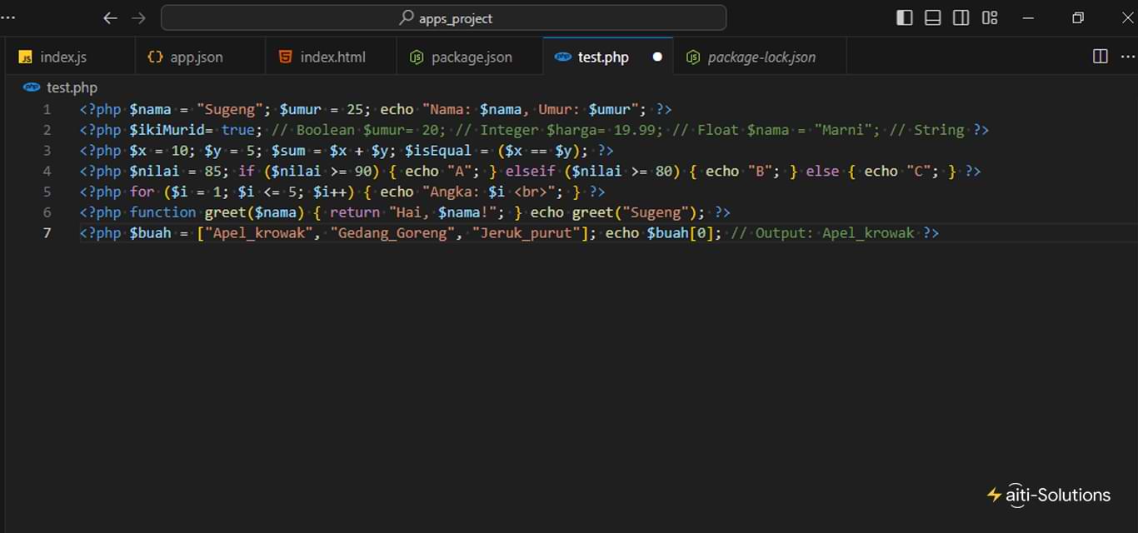This screenshot has height=533, width=1138.
Task: Switch to the package.json tab
Action: coord(469,57)
